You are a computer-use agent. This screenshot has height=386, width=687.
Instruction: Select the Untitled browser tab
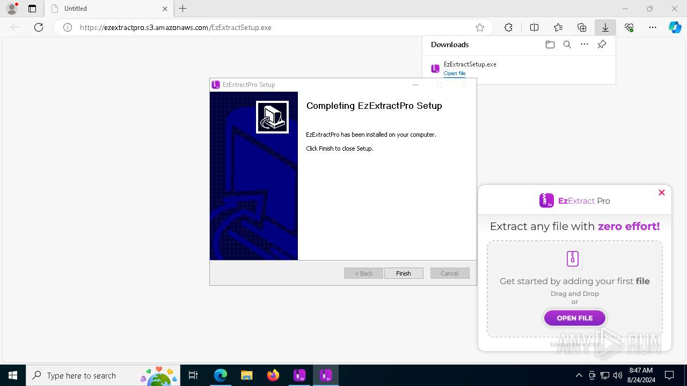(x=109, y=9)
